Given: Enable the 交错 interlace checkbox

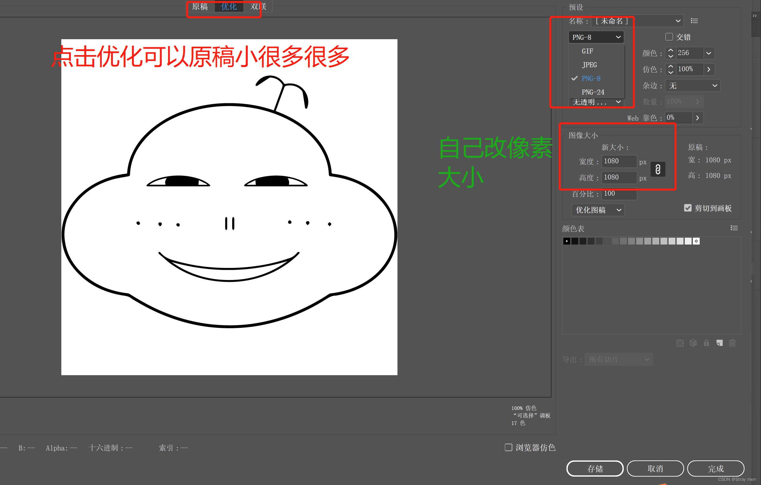Looking at the screenshot, I should 669,37.
